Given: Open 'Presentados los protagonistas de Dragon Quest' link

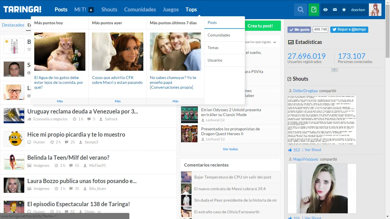Looking at the screenshot, I should [x=230, y=131].
